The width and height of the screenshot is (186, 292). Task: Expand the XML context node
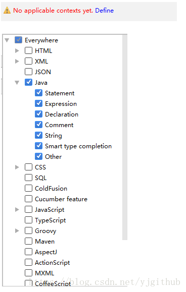[17, 61]
